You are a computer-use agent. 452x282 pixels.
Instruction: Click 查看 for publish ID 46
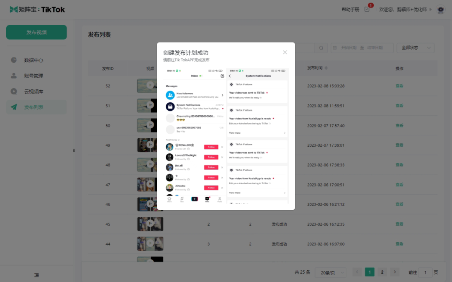(x=399, y=204)
